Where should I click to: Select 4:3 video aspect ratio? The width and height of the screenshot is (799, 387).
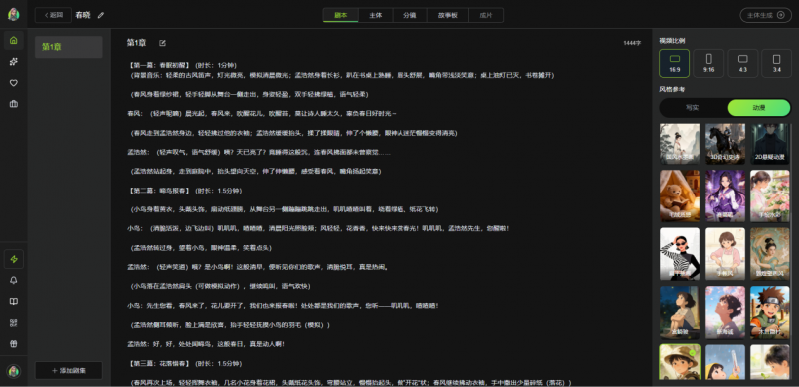[x=742, y=63]
